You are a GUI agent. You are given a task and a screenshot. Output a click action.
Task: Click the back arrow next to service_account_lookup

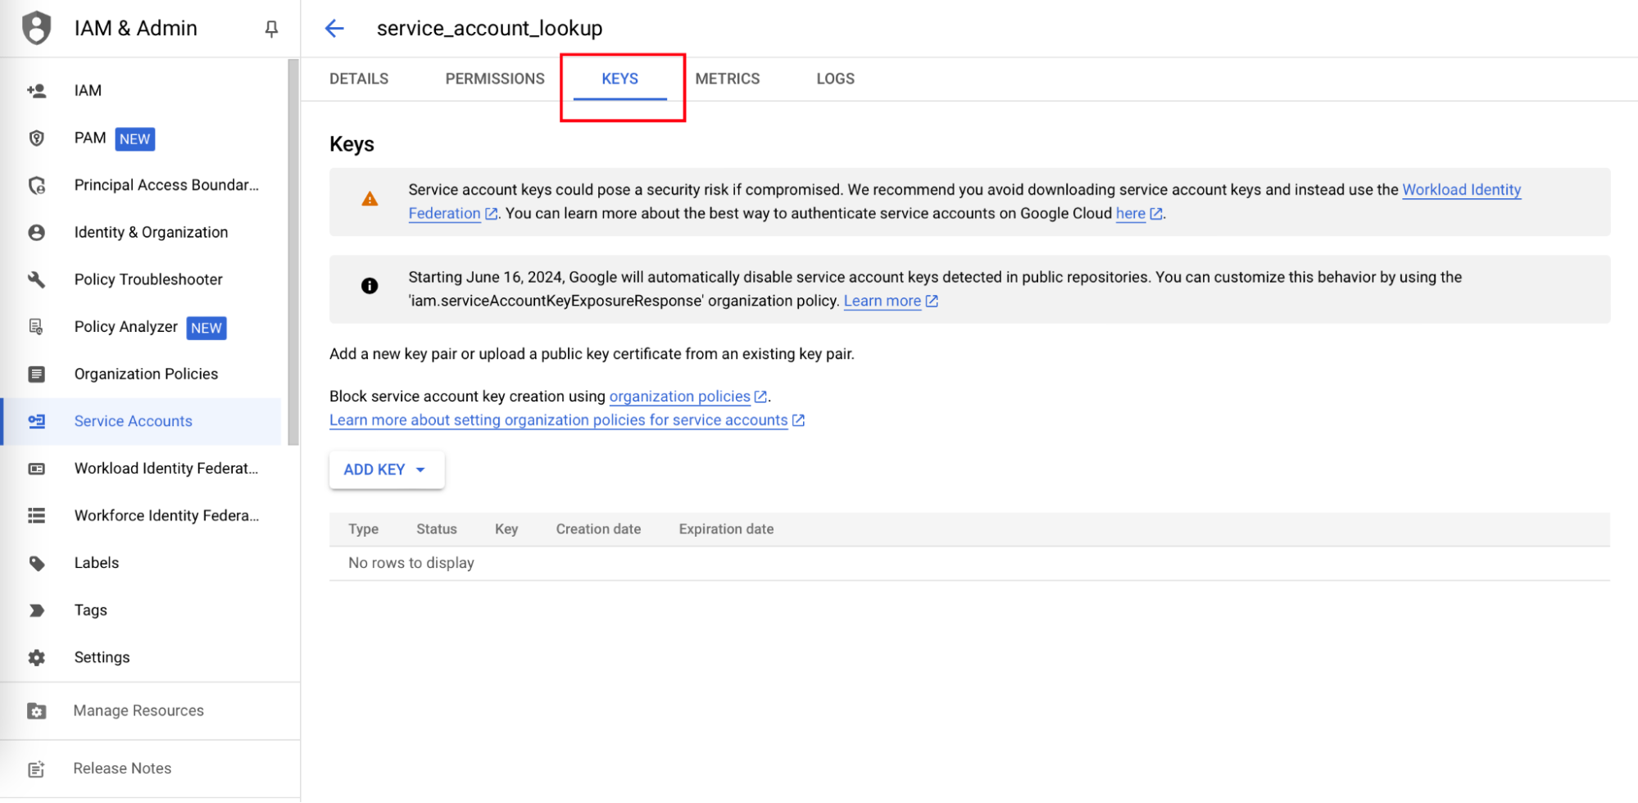(x=334, y=29)
